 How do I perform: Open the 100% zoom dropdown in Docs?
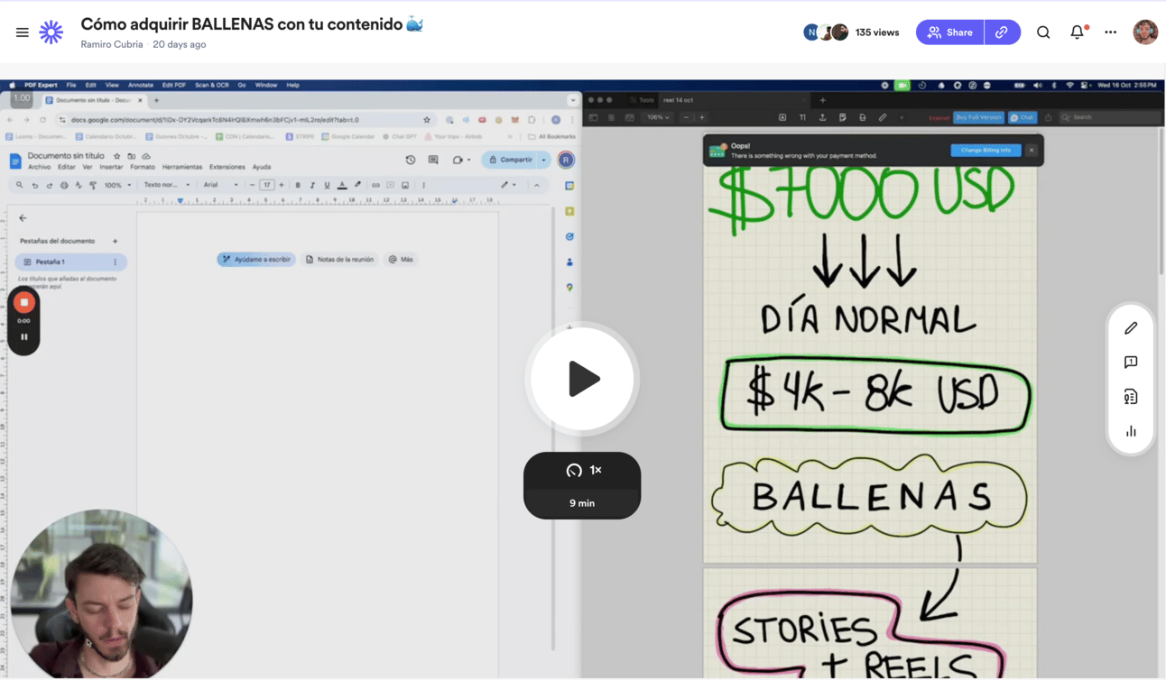click(117, 185)
